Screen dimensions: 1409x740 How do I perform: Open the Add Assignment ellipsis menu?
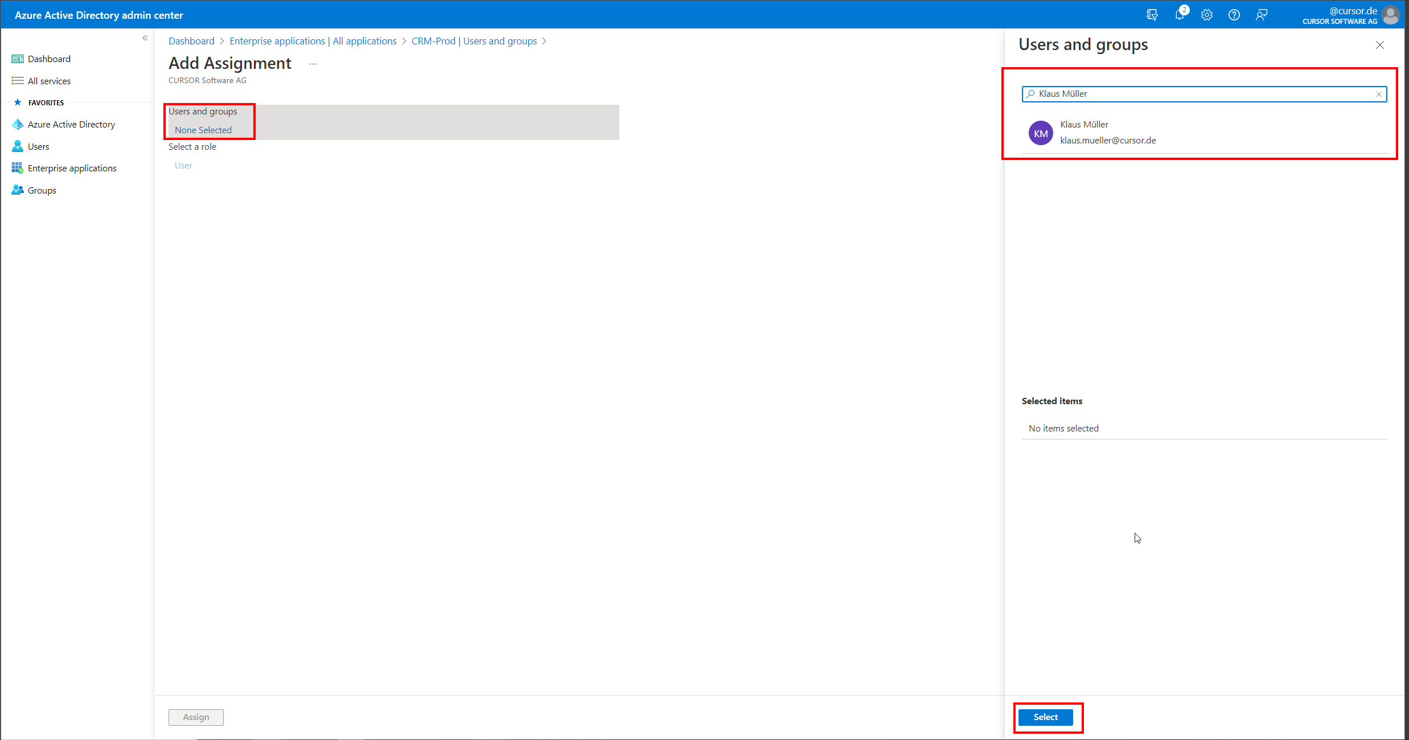313,64
